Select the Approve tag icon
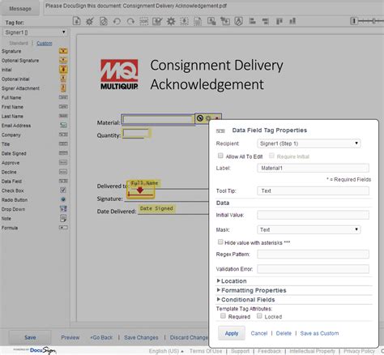 coord(63,162)
